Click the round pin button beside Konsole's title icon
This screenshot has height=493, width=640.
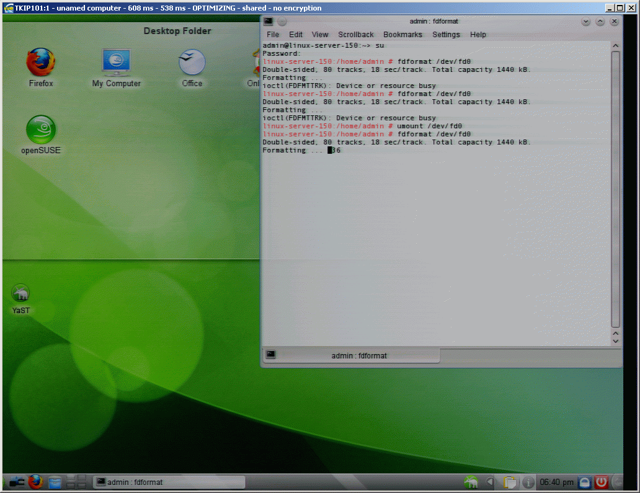coord(282,21)
